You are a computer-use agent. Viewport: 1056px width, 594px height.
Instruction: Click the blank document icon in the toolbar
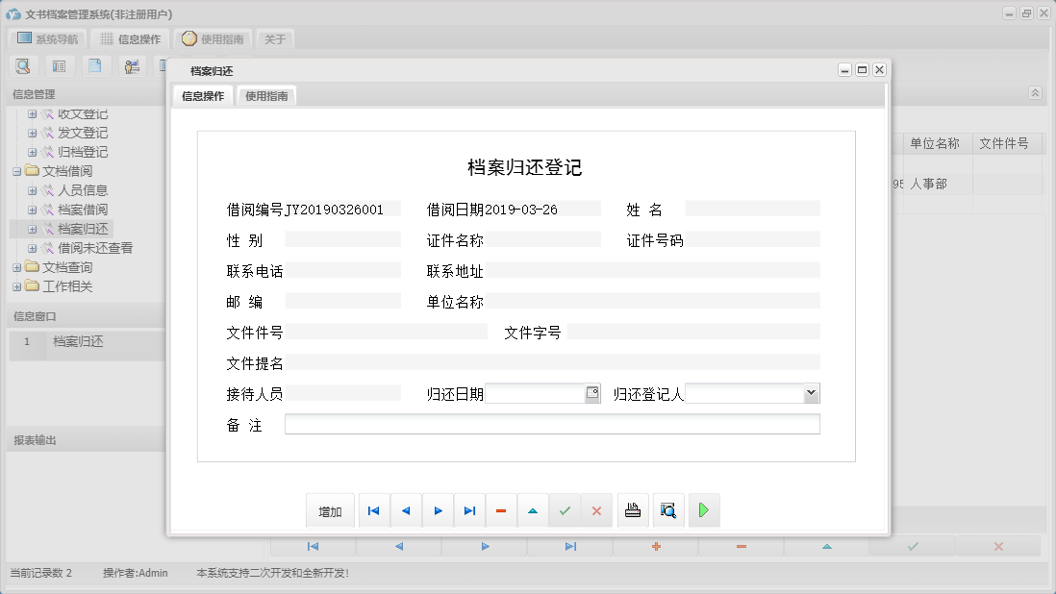pos(95,65)
